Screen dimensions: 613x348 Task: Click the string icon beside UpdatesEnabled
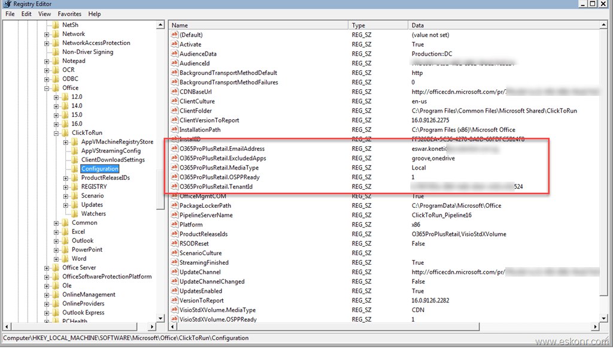pyautogui.click(x=174, y=291)
